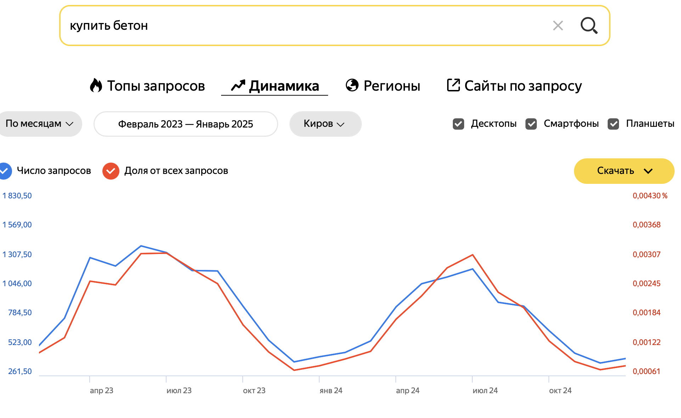The height and width of the screenshot is (418, 681).
Task: Open the Киров region dropdown
Action: coord(325,124)
